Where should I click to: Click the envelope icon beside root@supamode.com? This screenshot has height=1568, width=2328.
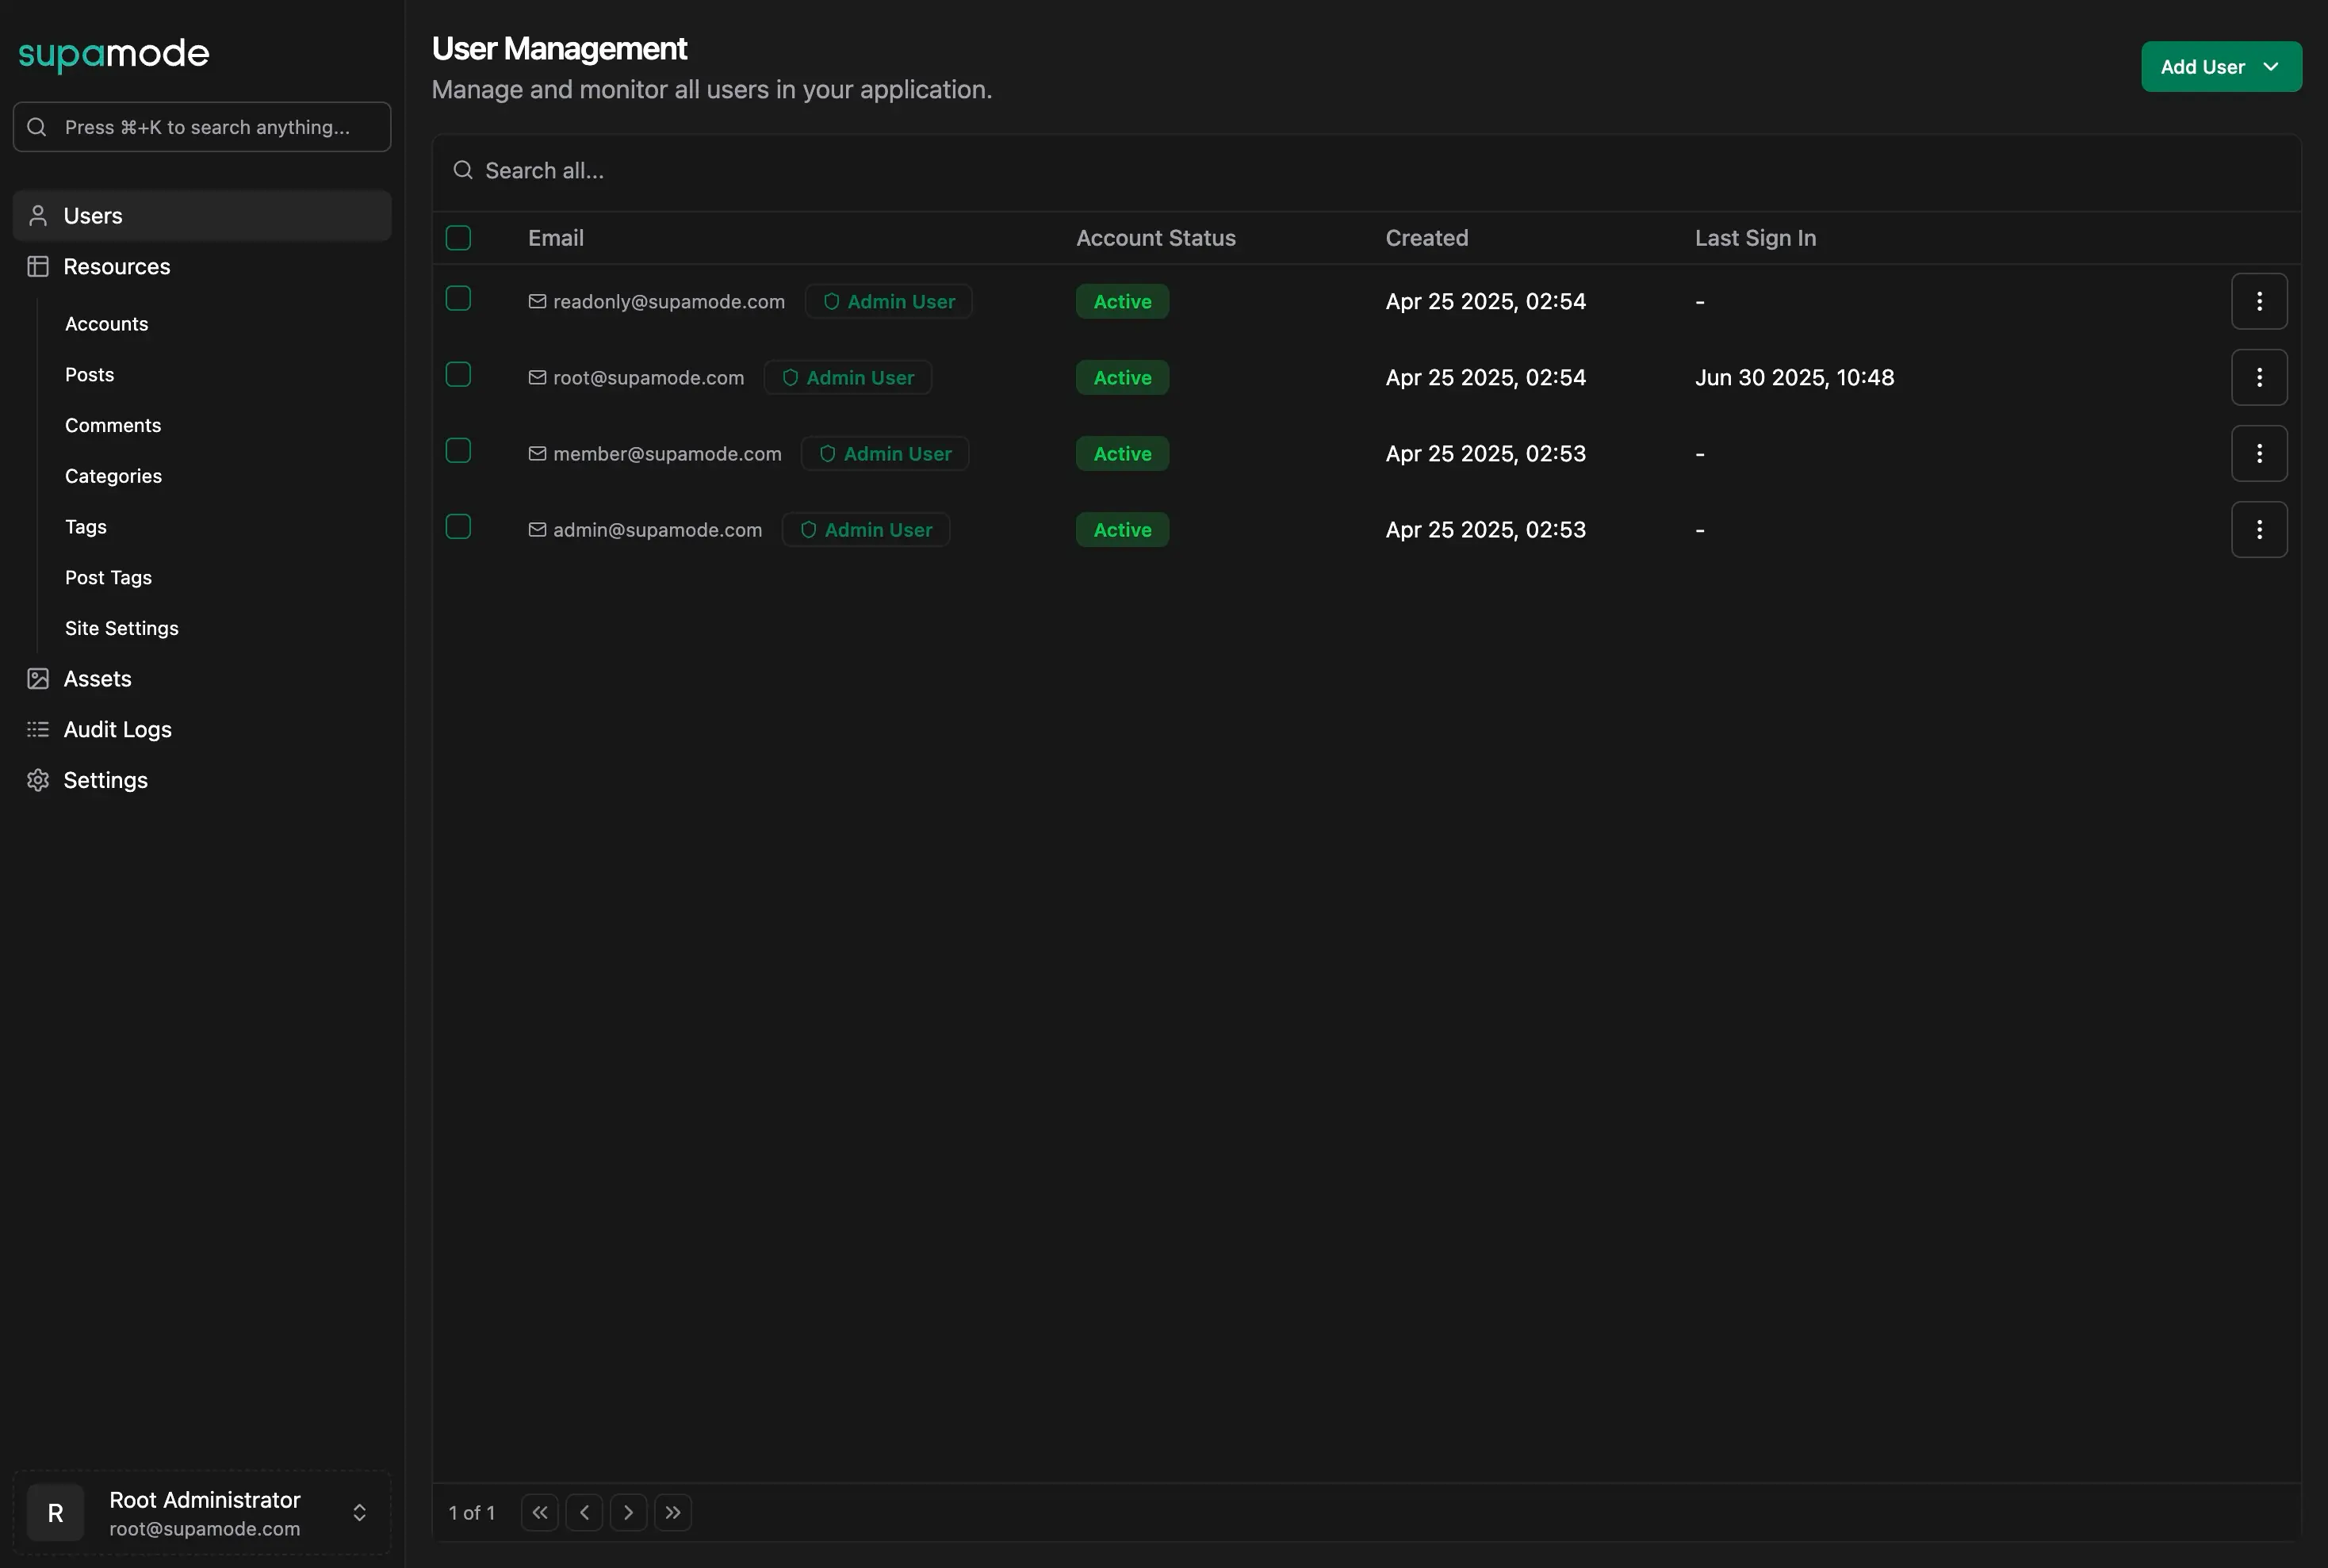tap(537, 377)
